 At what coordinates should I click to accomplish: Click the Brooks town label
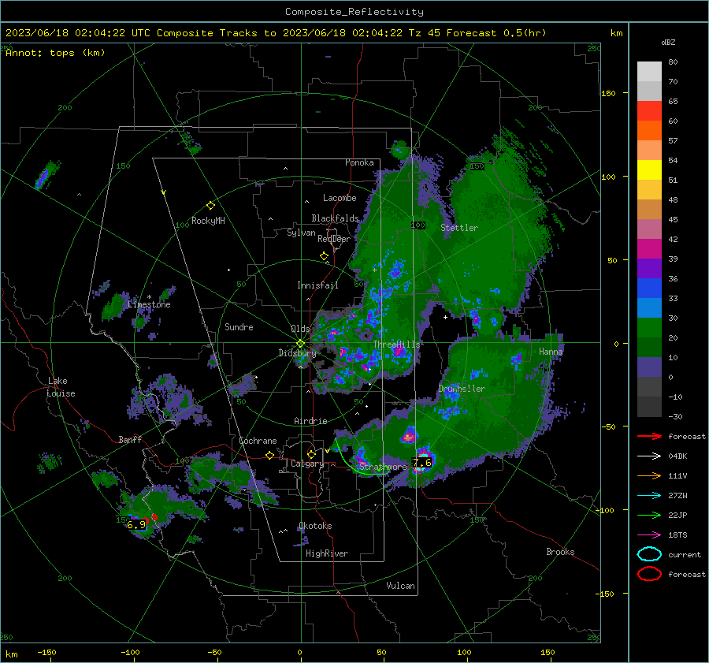pyautogui.click(x=560, y=552)
